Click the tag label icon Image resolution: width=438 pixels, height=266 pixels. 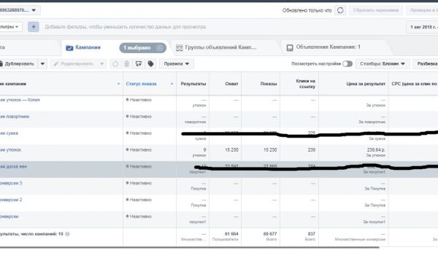click(150, 64)
